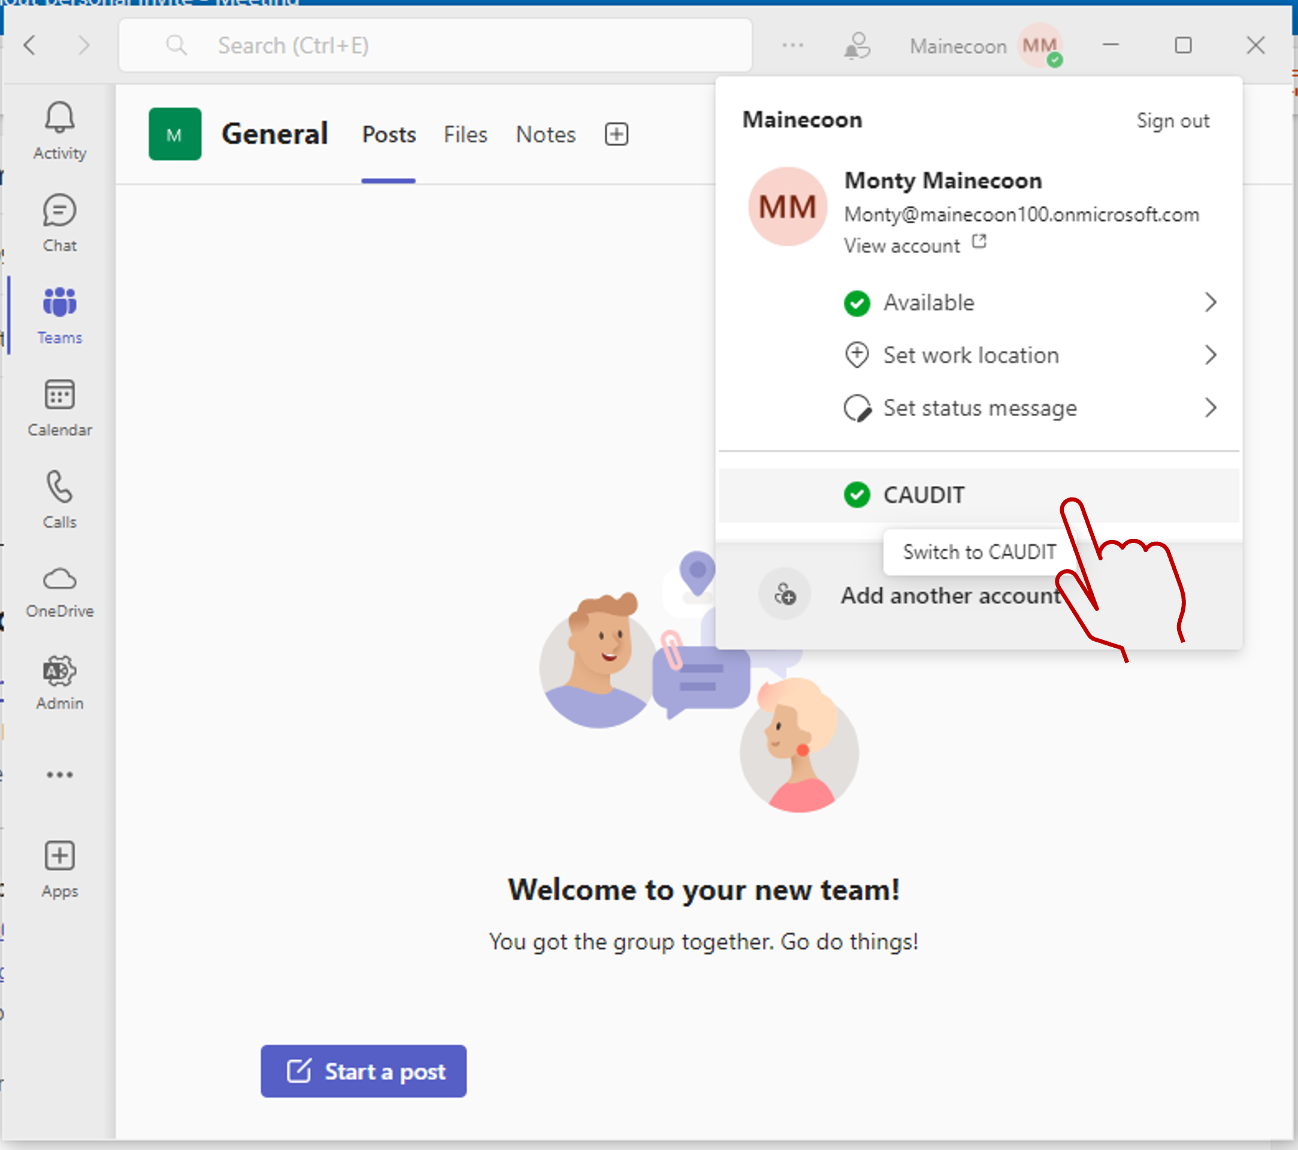The image size is (1298, 1150).
Task: Click Start a post button
Action: (363, 1072)
